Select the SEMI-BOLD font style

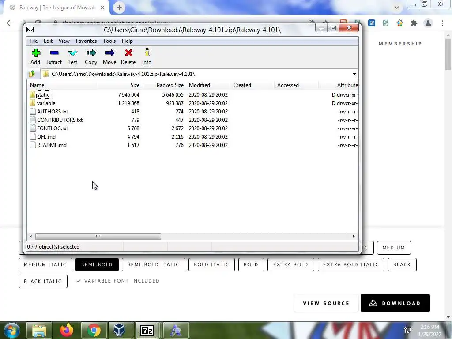click(97, 264)
